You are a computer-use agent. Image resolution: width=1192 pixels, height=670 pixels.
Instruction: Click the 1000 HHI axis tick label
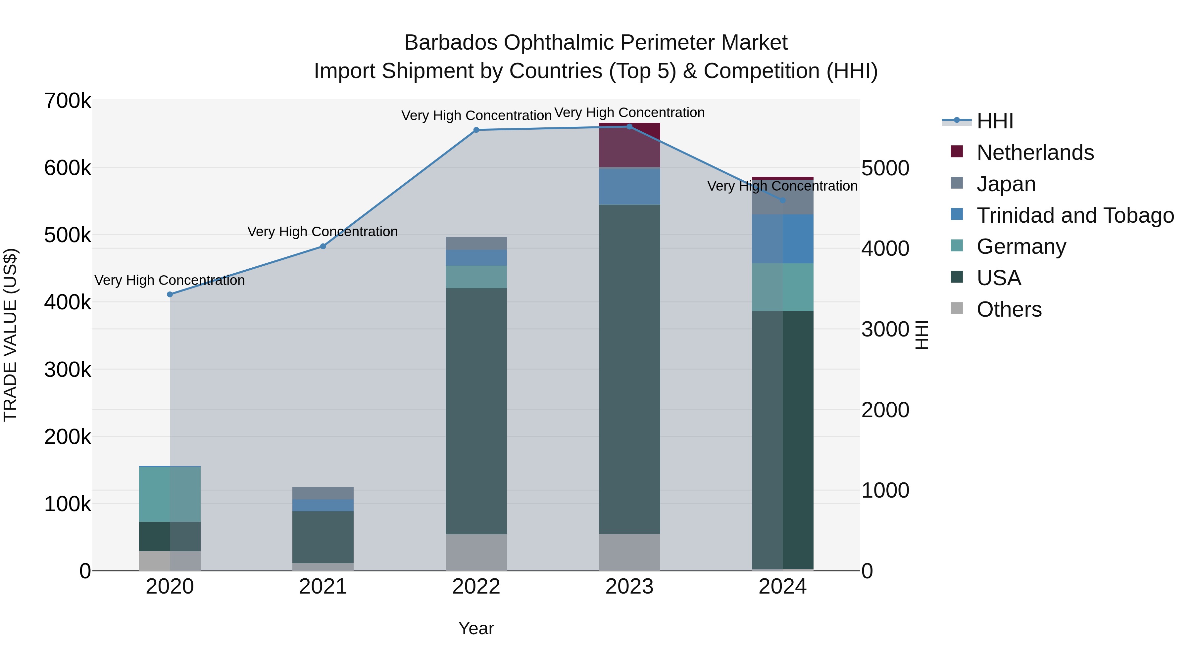coord(885,491)
